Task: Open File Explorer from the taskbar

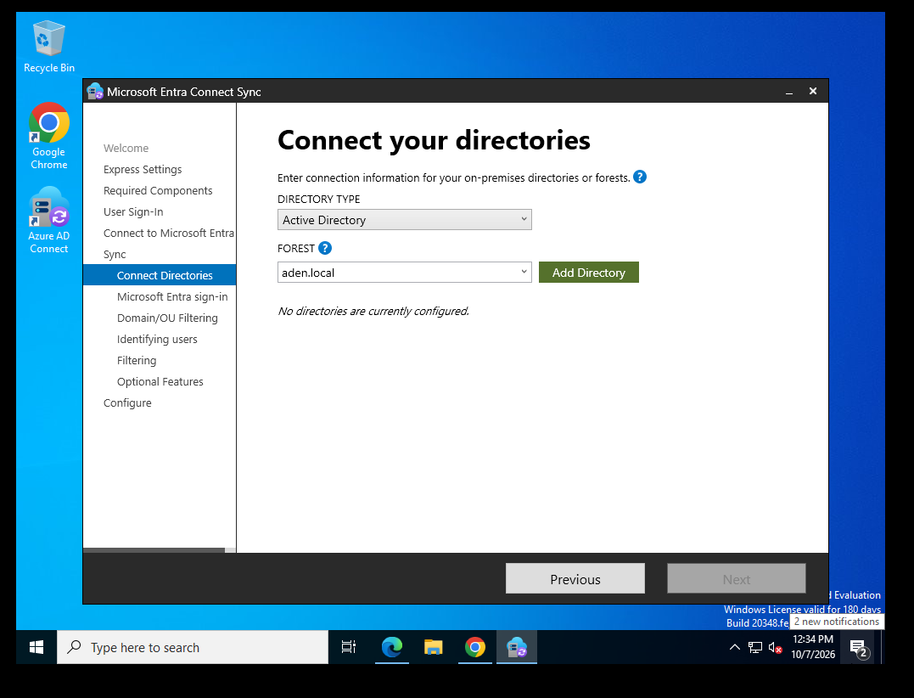Action: coord(433,647)
